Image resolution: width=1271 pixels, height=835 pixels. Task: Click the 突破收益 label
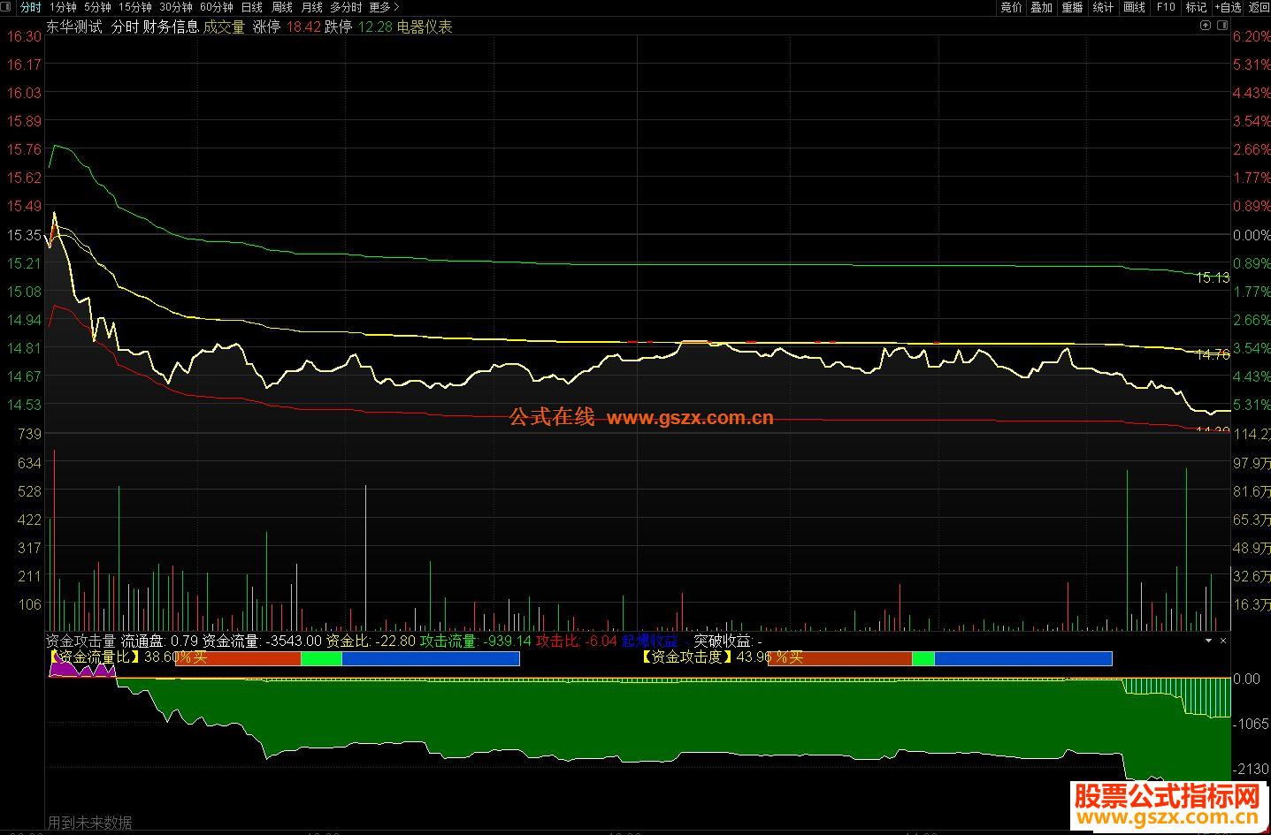pos(727,641)
